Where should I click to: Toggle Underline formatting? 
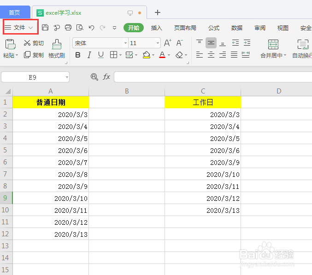click(101, 55)
